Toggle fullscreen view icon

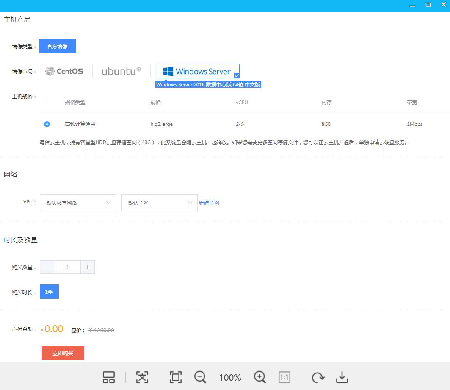coord(176,377)
